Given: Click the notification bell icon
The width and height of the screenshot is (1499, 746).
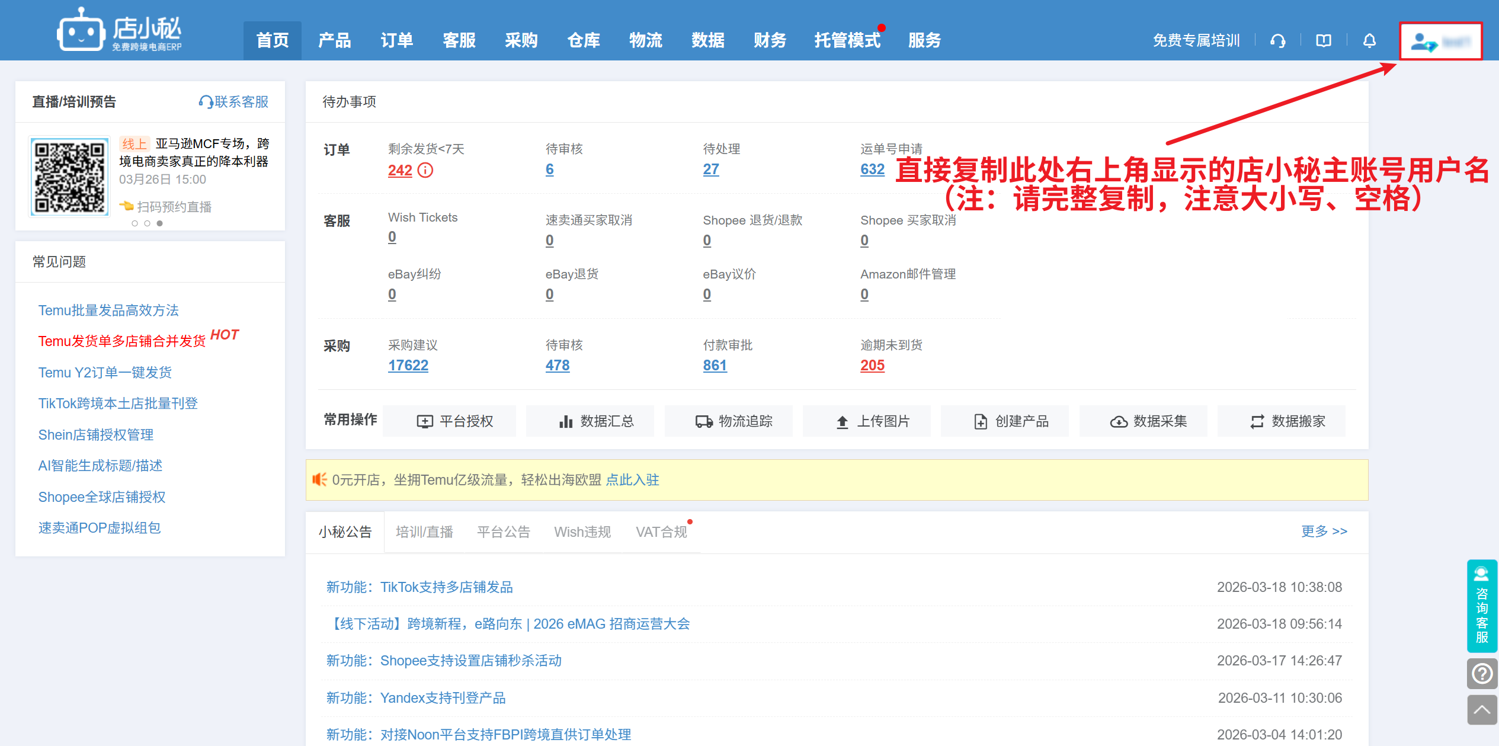Looking at the screenshot, I should pos(1369,41).
